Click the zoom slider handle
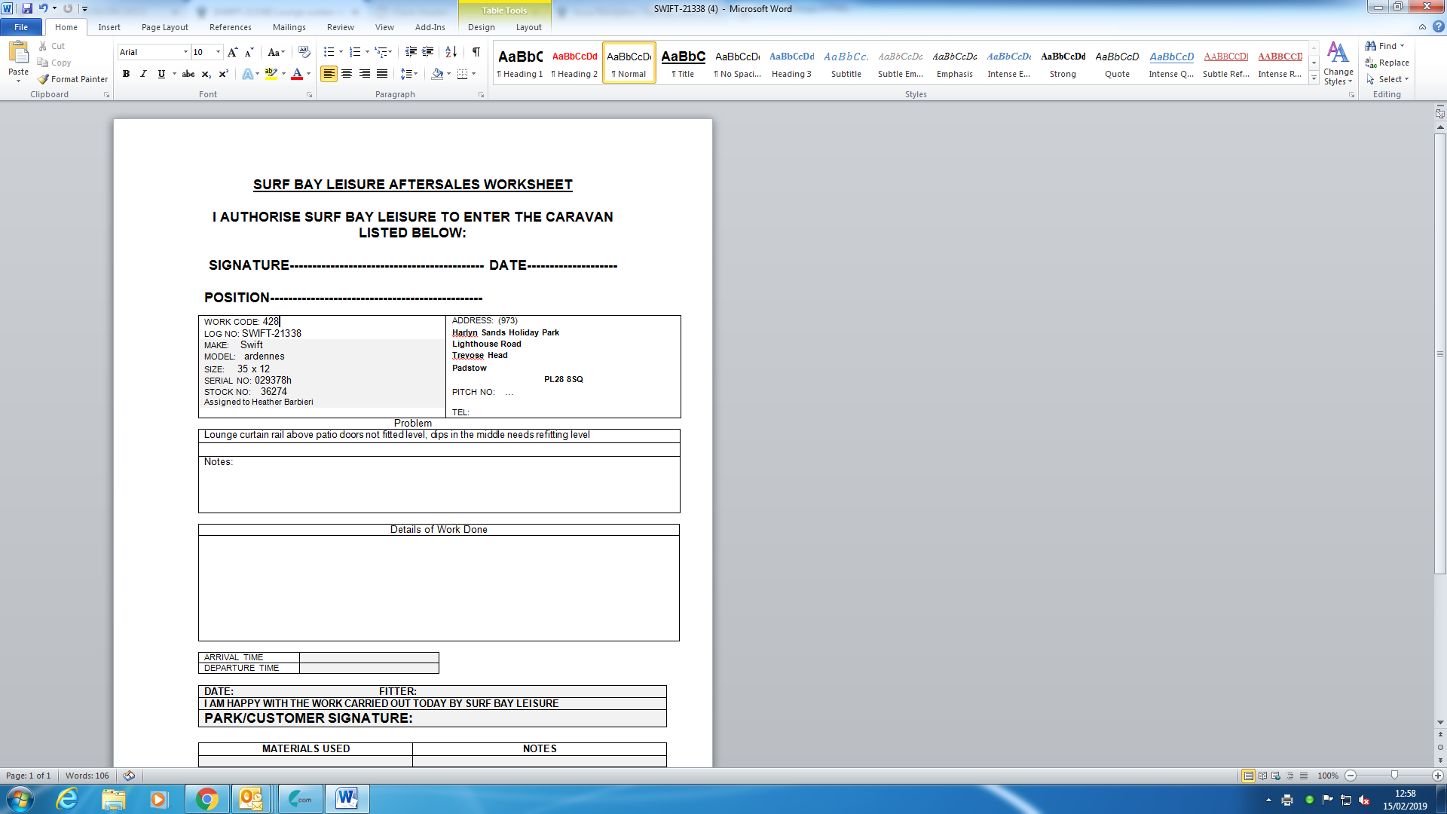 1394,776
